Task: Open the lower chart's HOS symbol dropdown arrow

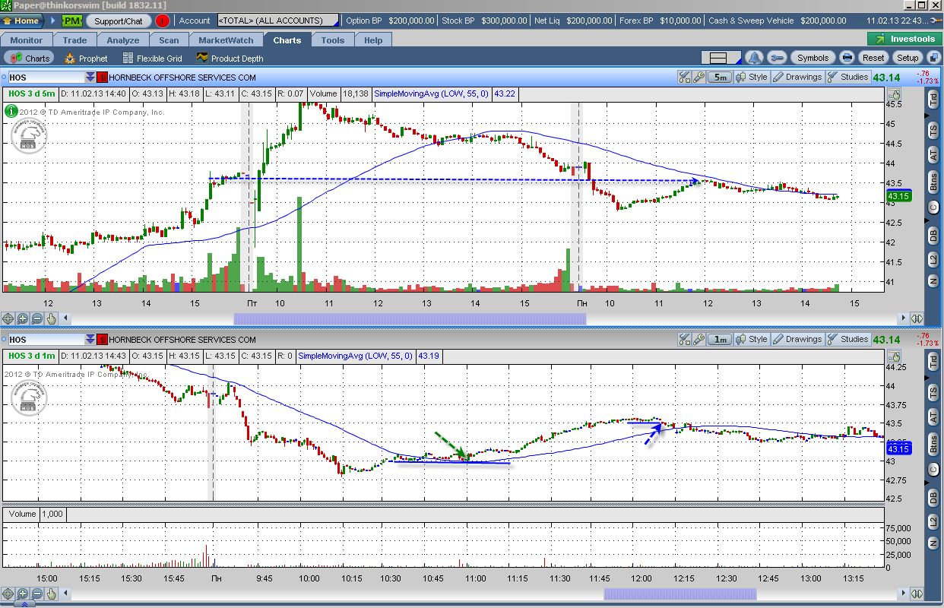Action: [x=90, y=339]
